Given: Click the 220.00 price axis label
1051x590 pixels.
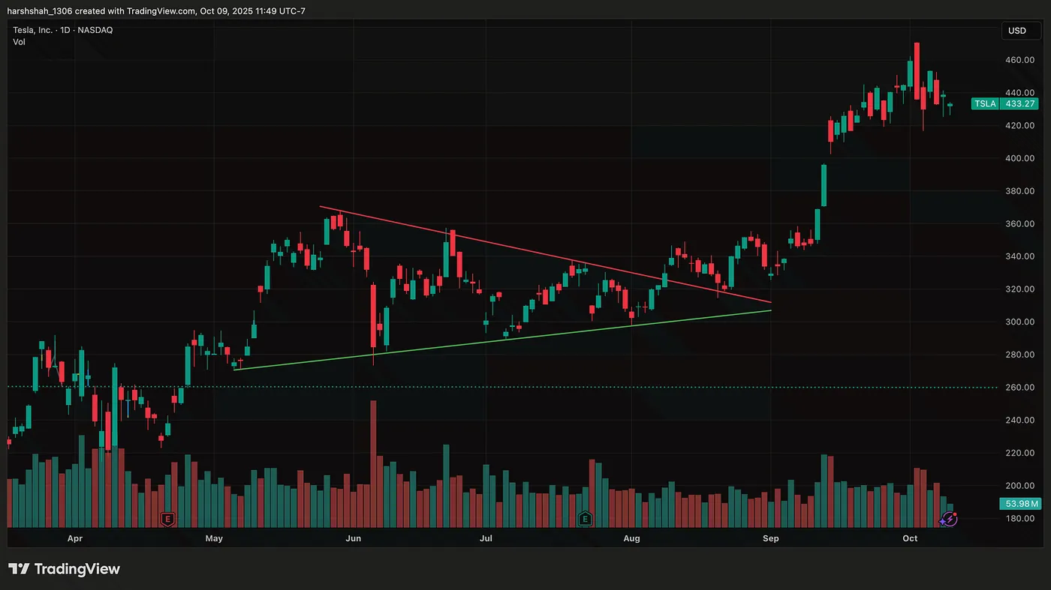Looking at the screenshot, I should coord(1020,453).
